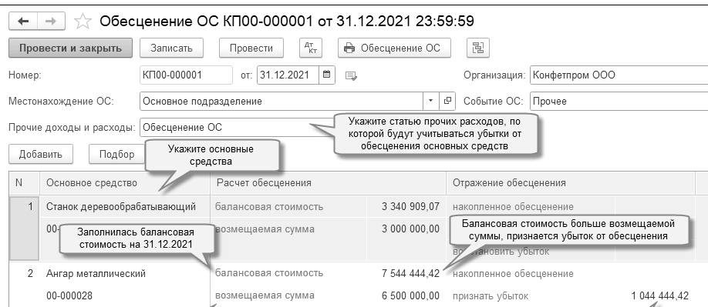The image size is (708, 307).
Task: Click the comment note icon next to date
Action: (x=351, y=75)
